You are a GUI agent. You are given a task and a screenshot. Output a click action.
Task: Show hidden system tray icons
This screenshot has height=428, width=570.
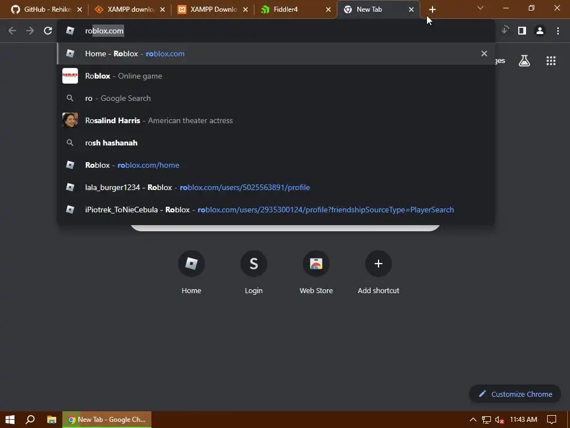point(473,420)
